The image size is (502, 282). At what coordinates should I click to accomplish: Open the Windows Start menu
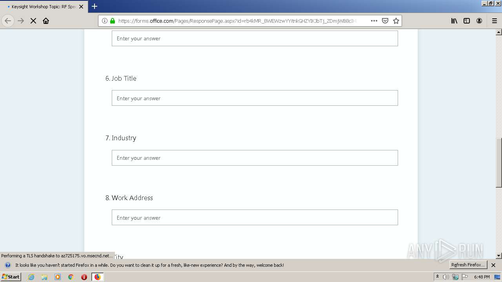(x=11, y=277)
